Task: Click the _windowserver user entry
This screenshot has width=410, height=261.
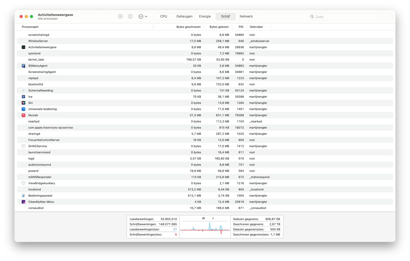Action: (x=259, y=41)
